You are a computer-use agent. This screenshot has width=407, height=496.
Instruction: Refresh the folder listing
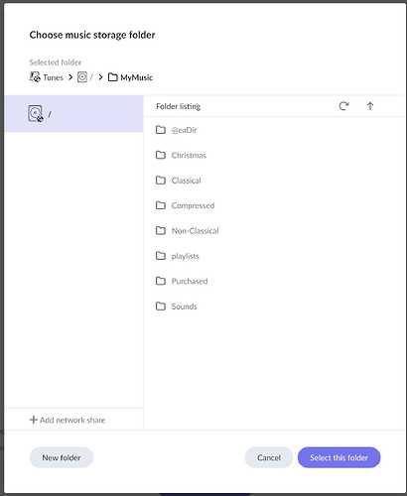point(343,106)
